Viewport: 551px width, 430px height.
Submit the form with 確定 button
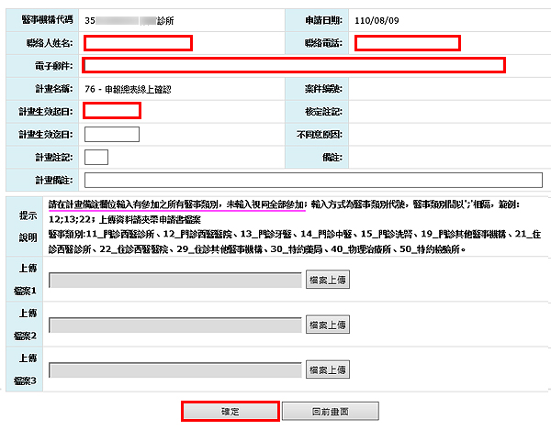point(230,411)
